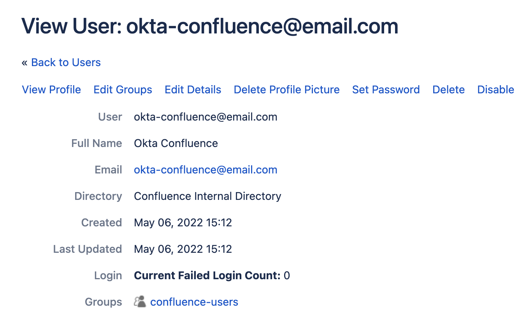527x322 pixels.
Task: Disable this user account
Action: 495,90
